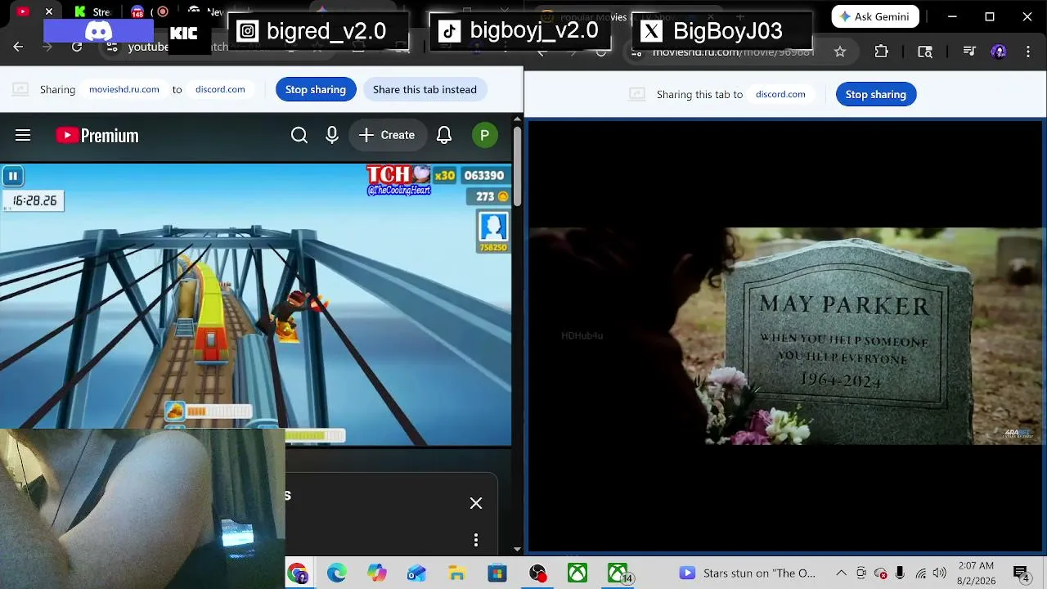Viewport: 1047px width, 589px height.
Task: Open Microsoft Store from the taskbar
Action: click(x=497, y=573)
